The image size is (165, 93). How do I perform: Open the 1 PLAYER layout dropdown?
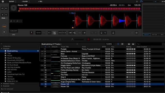(26, 2)
